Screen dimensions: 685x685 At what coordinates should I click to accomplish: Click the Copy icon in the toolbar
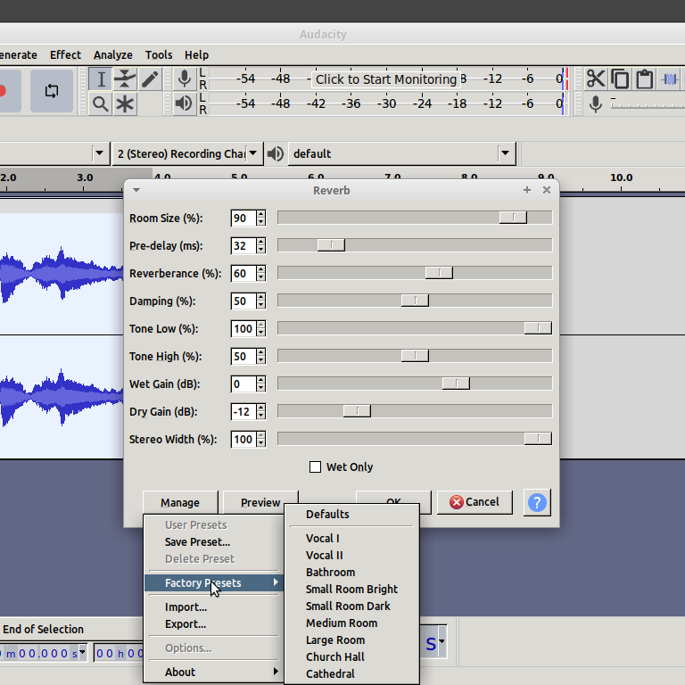pyautogui.click(x=620, y=79)
